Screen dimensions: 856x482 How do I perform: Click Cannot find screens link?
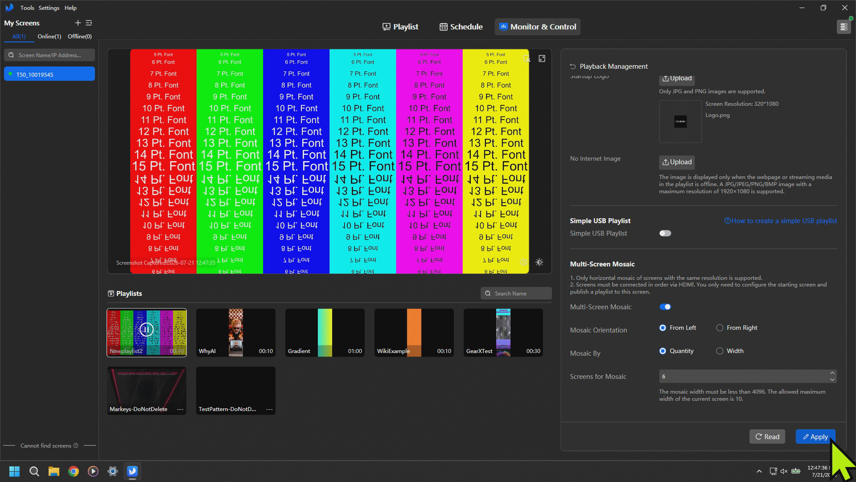46,445
